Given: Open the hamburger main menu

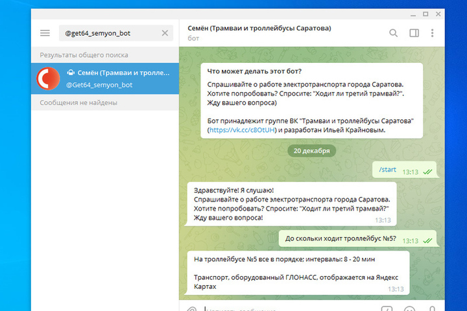Looking at the screenshot, I should click(x=45, y=33).
